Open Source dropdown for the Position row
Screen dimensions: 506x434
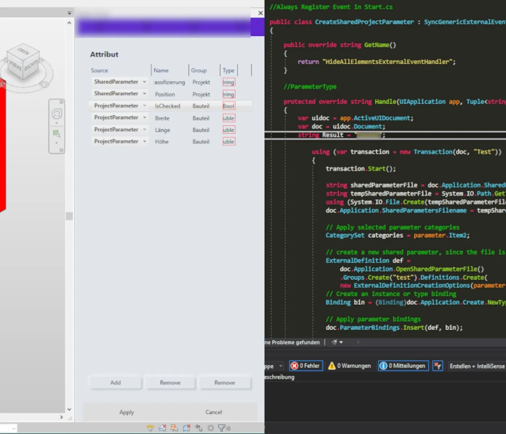coord(144,94)
